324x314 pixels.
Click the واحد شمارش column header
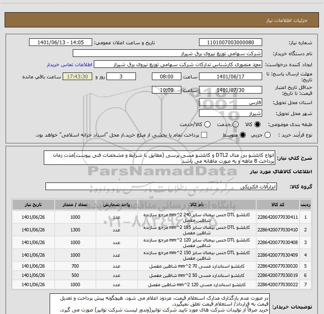click(x=117, y=204)
